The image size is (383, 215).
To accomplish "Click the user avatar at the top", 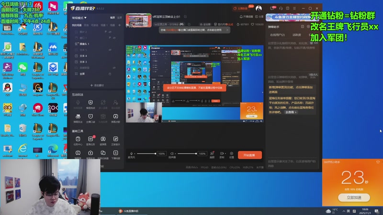I will click(259, 8).
